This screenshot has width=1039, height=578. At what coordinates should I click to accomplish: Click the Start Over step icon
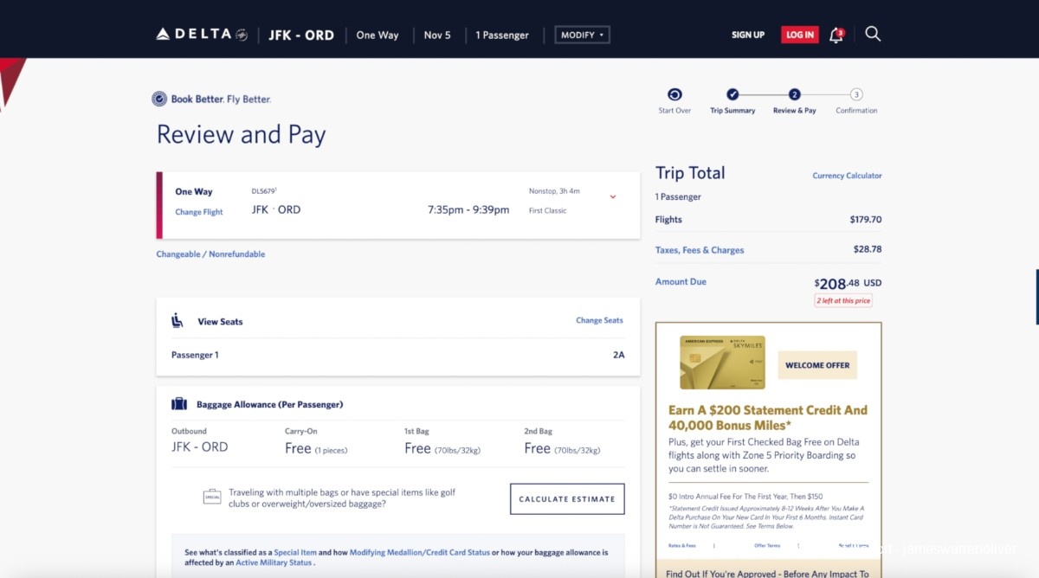674,95
